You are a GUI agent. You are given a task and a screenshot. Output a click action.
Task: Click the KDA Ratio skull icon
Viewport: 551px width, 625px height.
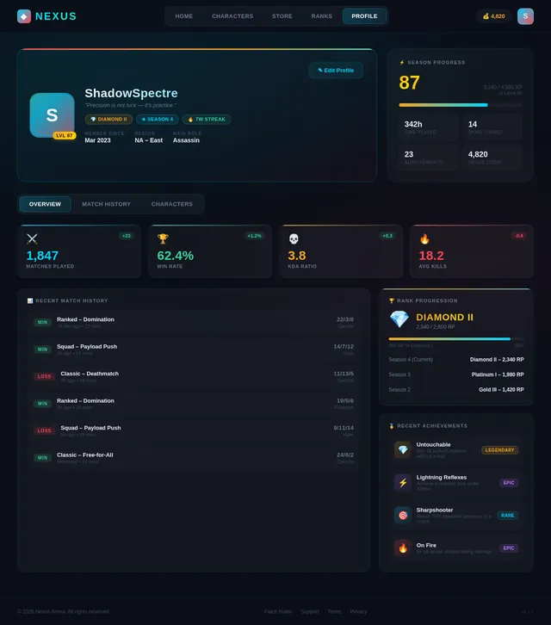tap(294, 239)
